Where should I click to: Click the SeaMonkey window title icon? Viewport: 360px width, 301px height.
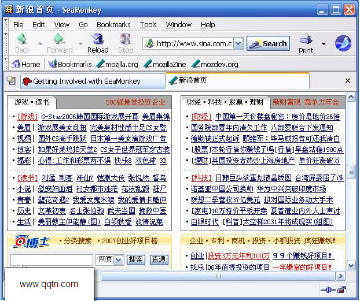[9, 10]
